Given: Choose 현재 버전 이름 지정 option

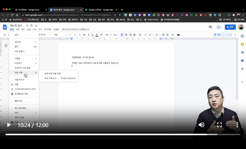Looking at the screenshot, I should (x=52, y=73).
